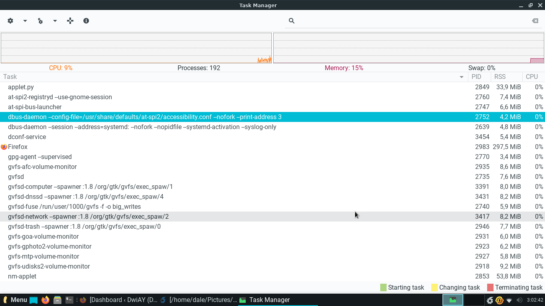
Task: Open the network wifi tray icon
Action: pos(509,300)
